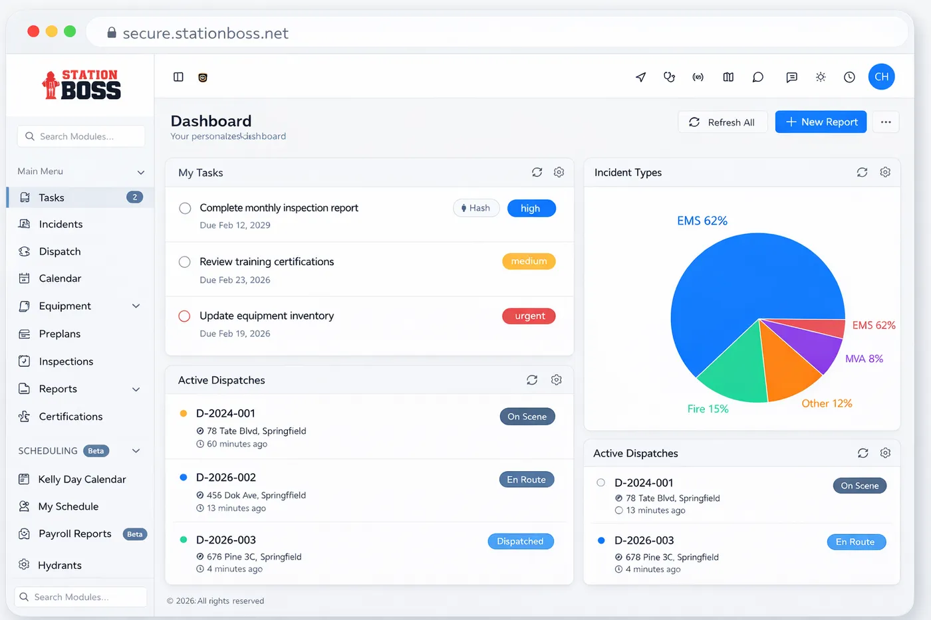
Task: Open the Dispatch module in the sidebar
Action: [x=60, y=251]
